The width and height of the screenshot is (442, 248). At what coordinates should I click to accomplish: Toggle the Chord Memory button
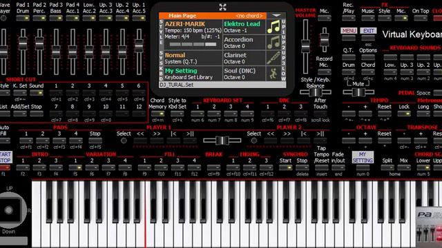157,114
